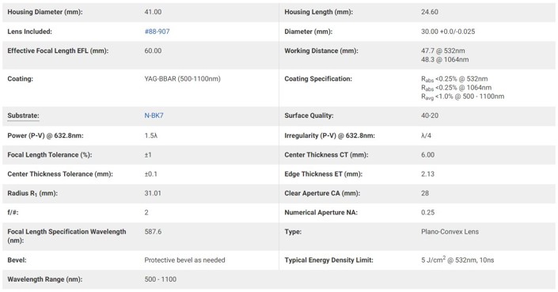Select the Irregularity value λ/4

point(427,135)
